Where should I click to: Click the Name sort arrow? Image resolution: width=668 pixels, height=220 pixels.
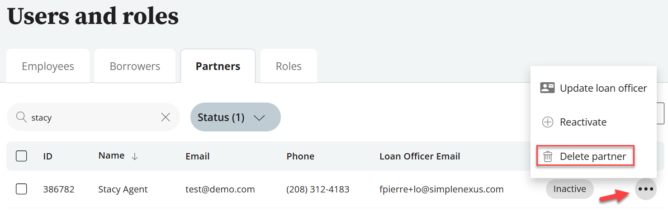(x=134, y=156)
